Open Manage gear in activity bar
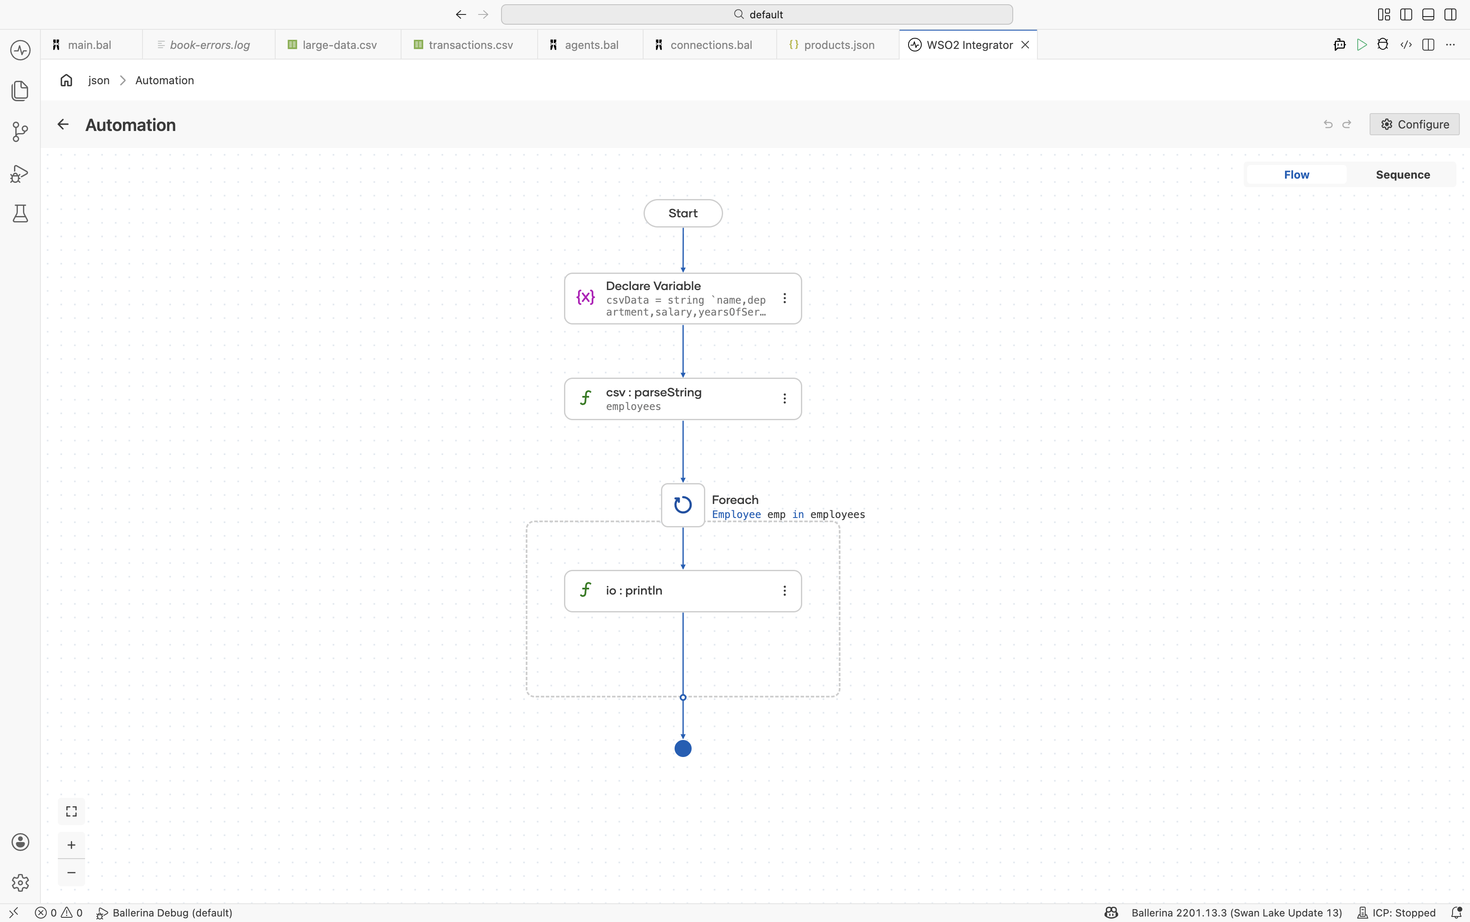The height and width of the screenshot is (922, 1470). [x=20, y=882]
